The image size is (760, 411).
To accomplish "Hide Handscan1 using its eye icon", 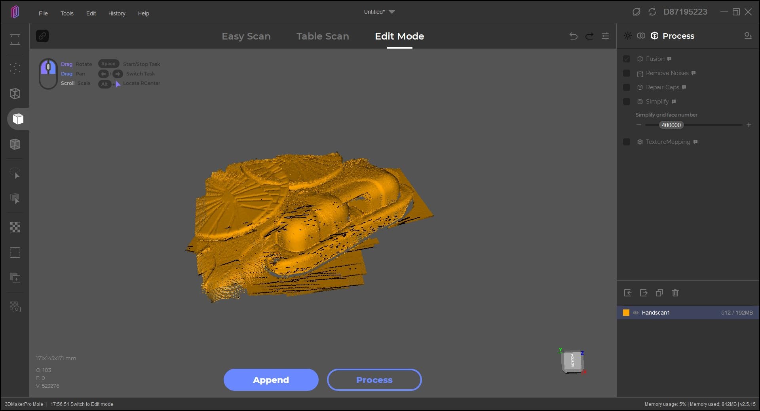I will pyautogui.click(x=636, y=313).
